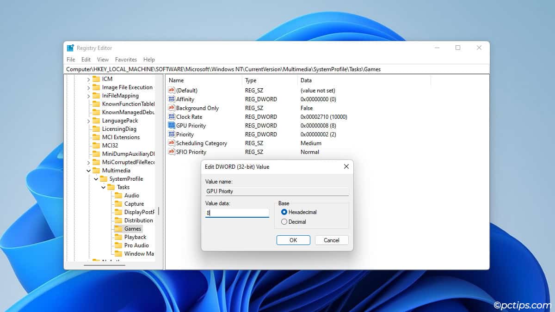Expand the ICM tree node
555x312 pixels.
pos(88,80)
